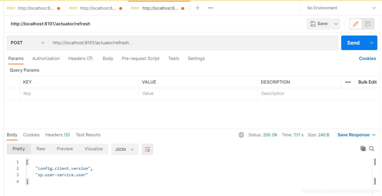Image resolution: width=382 pixels, height=196 pixels.
Task: Click the Time 7.17 s text
Action: tap(293, 135)
